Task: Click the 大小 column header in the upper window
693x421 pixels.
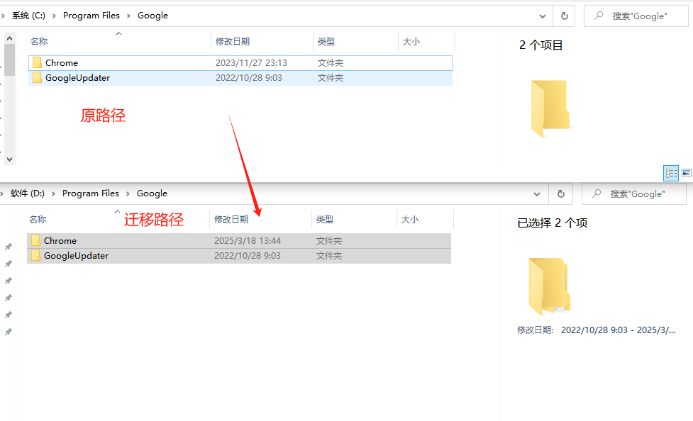Action: click(x=411, y=42)
